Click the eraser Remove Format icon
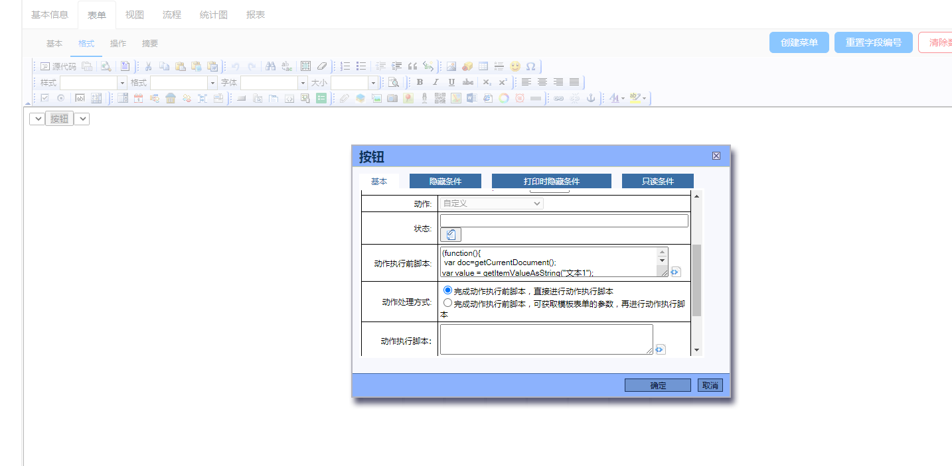This screenshot has height=466, width=952. (x=322, y=66)
